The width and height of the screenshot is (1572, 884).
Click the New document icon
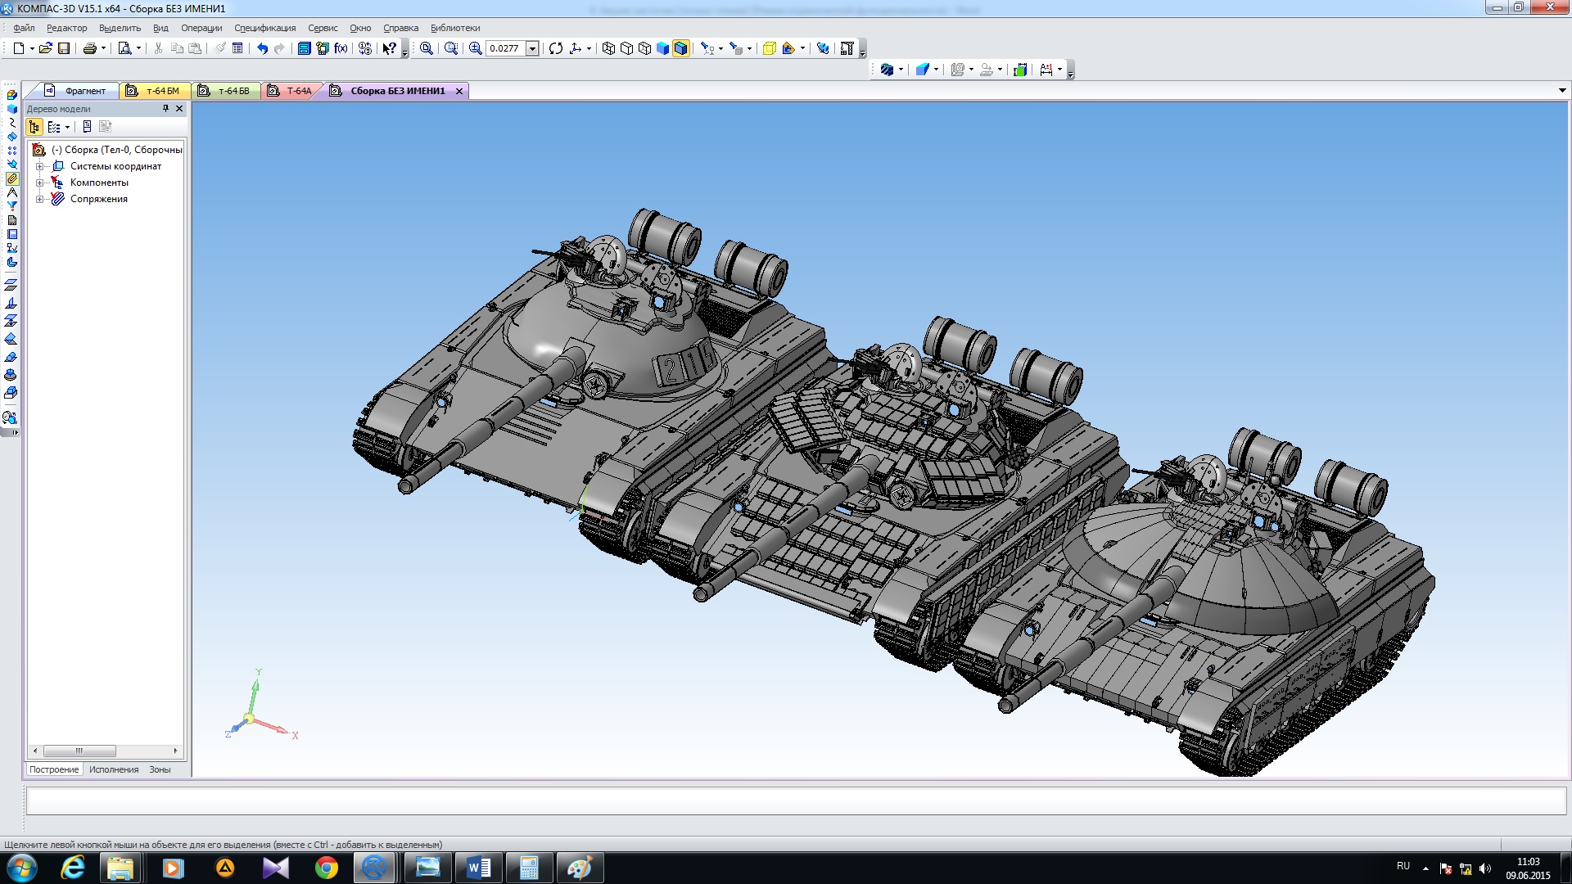pos(18,48)
